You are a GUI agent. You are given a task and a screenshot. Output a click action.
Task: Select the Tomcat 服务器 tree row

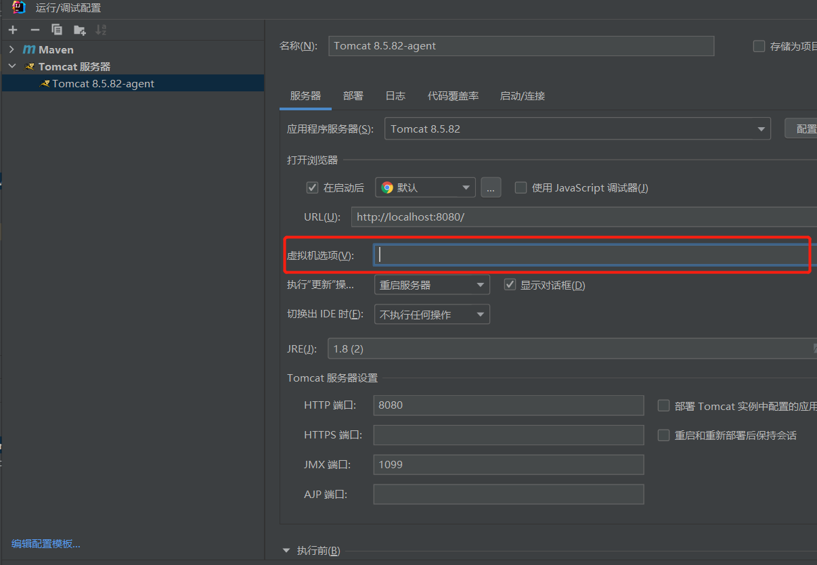point(133,67)
